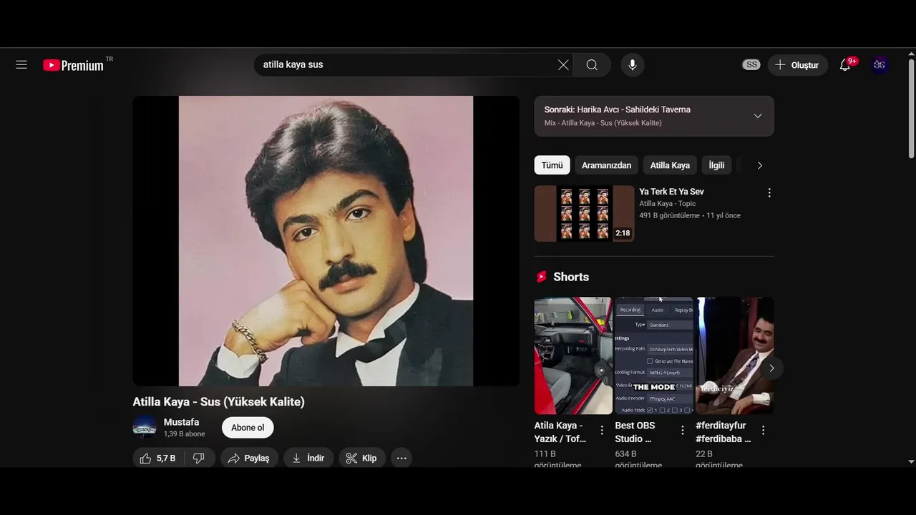Select the Atilla Kaya filter chip

click(x=670, y=165)
